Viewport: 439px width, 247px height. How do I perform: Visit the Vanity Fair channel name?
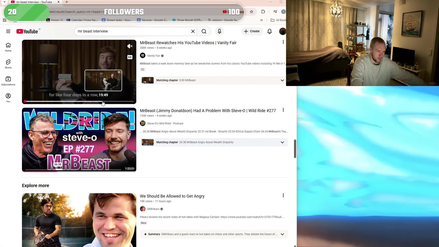154,56
